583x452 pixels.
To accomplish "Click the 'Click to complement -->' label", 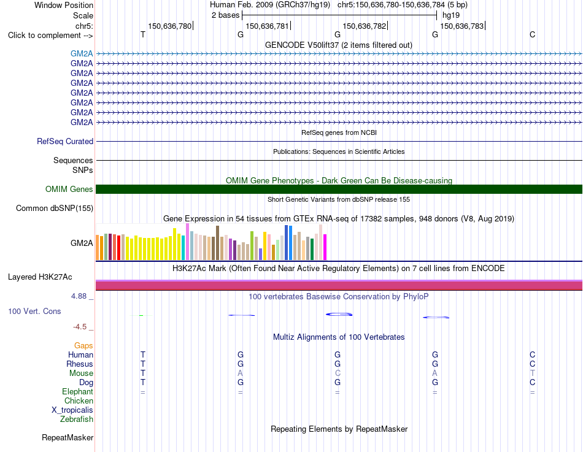I will coord(50,36).
